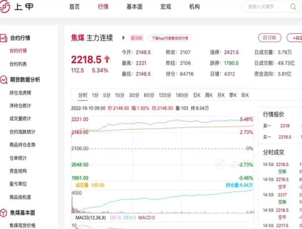Image resolution: width=302 pixels, height=229 pixels.
Task: Open the 宏观 menu item
Action: 166,7
